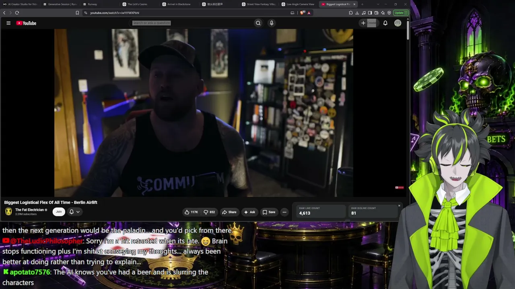This screenshot has height=289, width=515.
Task: Switch to the Street View Fantasy Village tab
Action: pos(260,4)
